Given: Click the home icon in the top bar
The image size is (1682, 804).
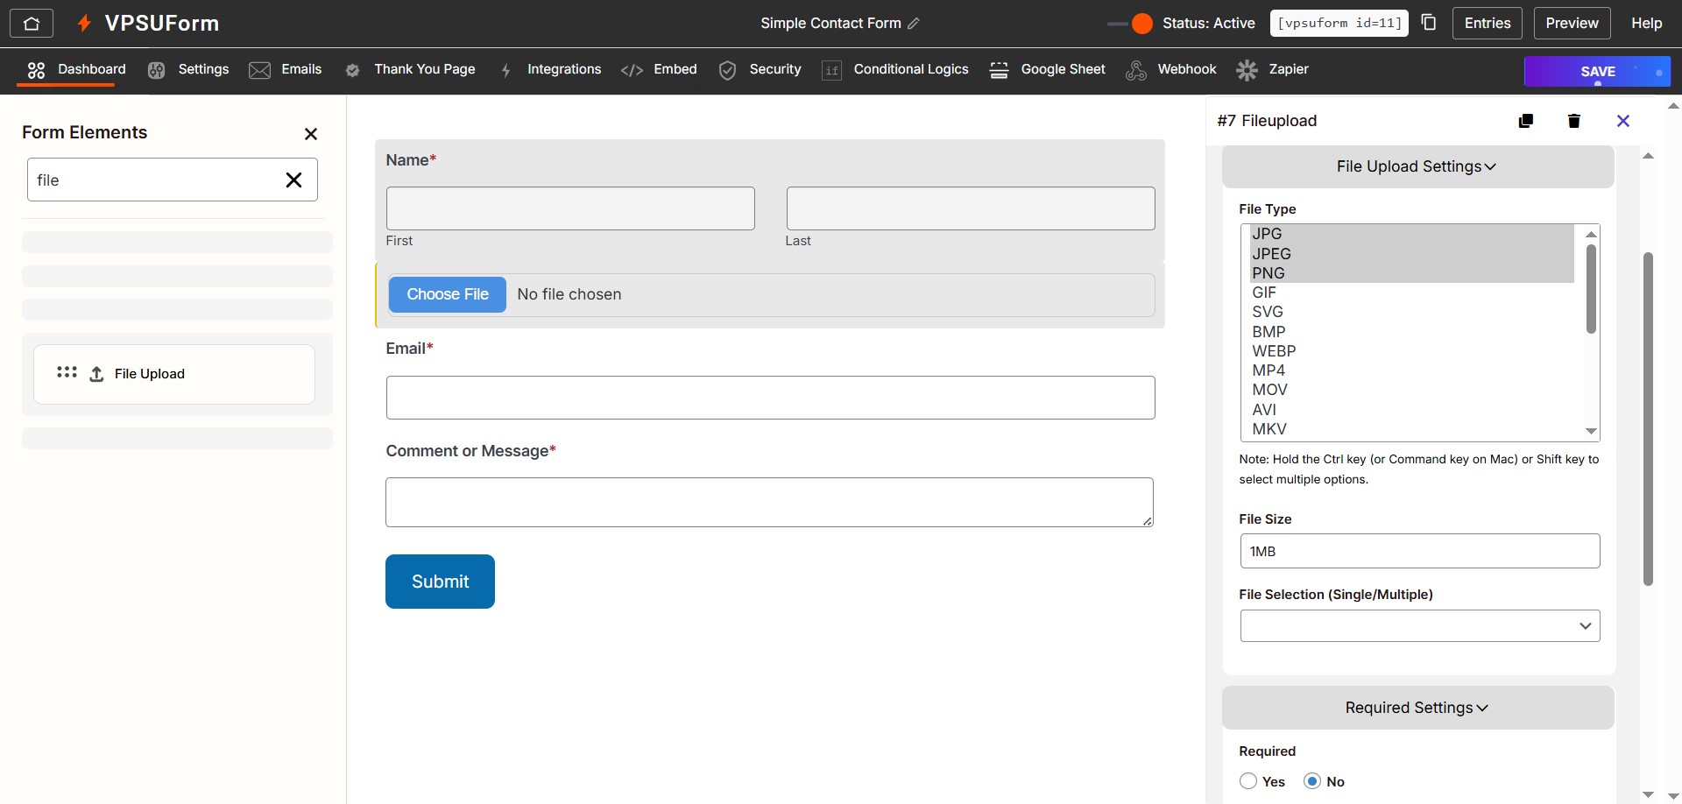Looking at the screenshot, I should tap(32, 23).
